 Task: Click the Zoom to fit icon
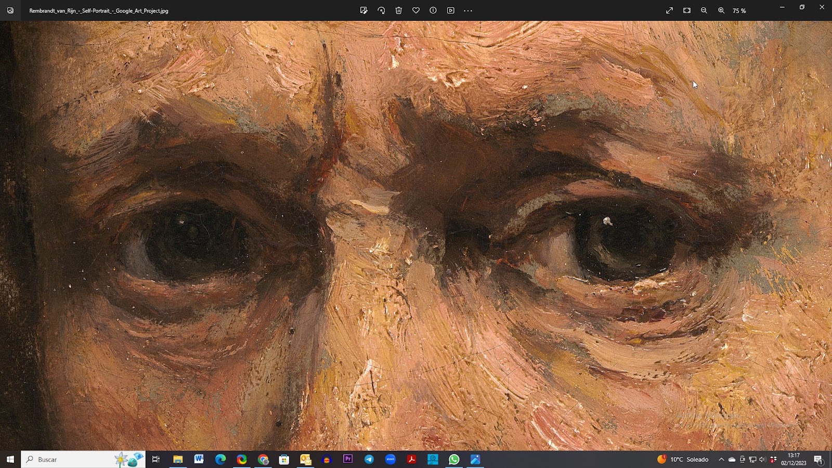[687, 10]
